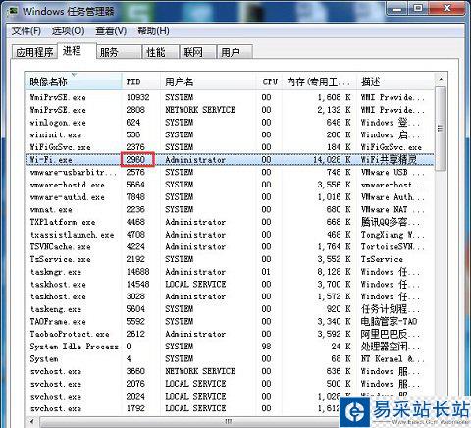Screen dimensions: 471x428
Task: Click the PID value 2960
Action: pos(135,160)
